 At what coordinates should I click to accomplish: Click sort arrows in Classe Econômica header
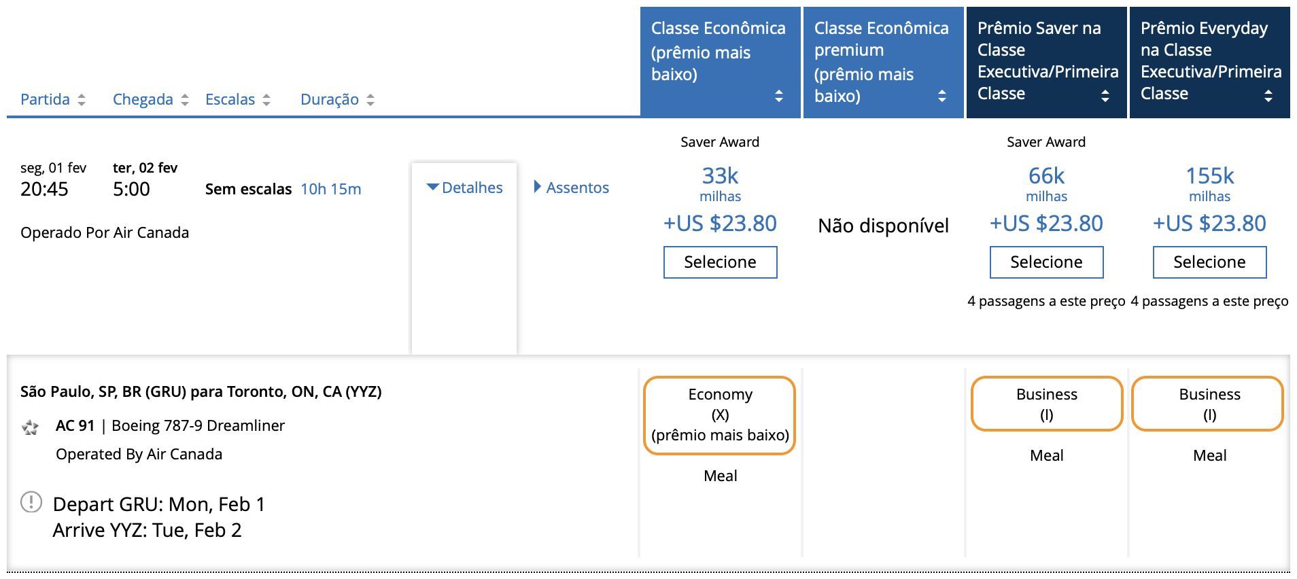pos(779,96)
